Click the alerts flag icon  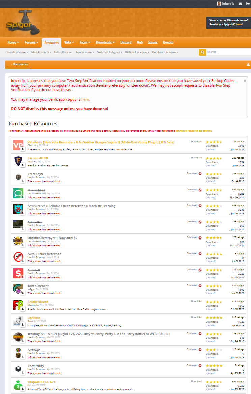click(x=248, y=4)
